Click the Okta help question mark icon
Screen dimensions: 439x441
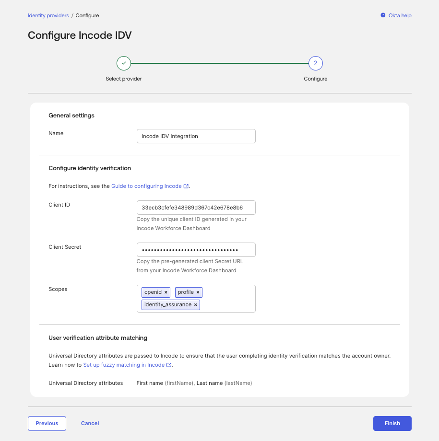click(x=383, y=15)
